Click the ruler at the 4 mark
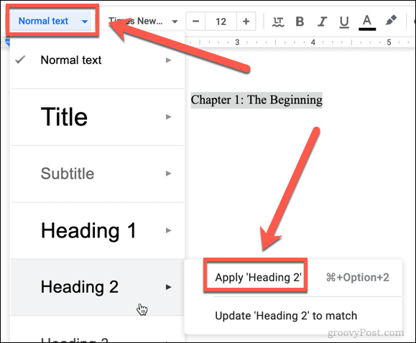Screen dimensions: 416x343 coord(313,42)
